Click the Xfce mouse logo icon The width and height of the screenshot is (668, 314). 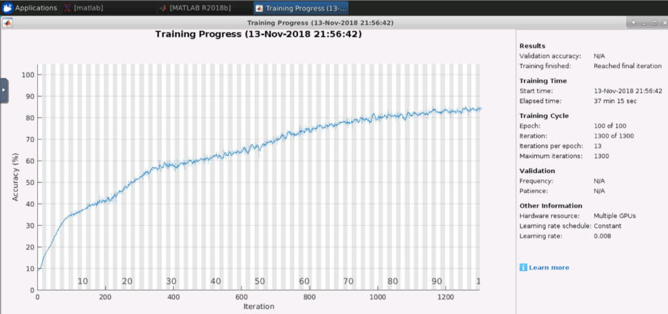[x=7, y=8]
